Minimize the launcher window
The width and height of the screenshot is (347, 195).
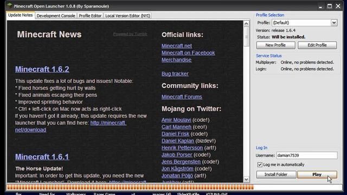(x=320, y=6)
